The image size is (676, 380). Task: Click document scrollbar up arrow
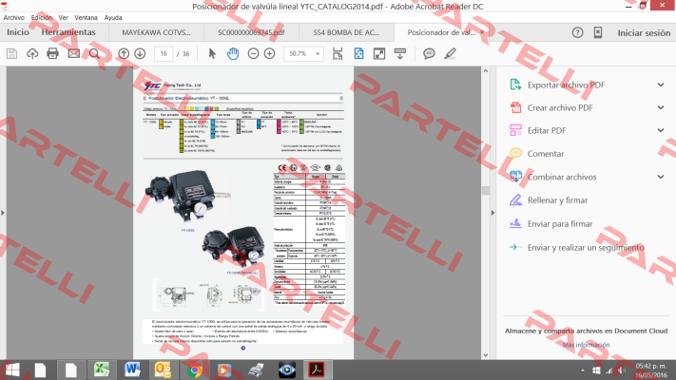pyautogui.click(x=486, y=70)
